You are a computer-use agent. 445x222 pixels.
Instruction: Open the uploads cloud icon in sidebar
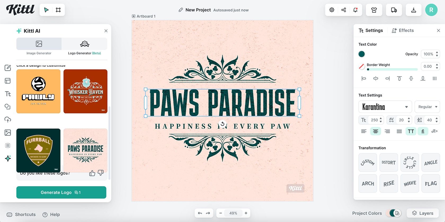point(8,119)
